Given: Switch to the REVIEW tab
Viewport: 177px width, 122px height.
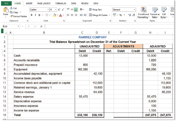Looking at the screenshot, I should tap(85, 3).
